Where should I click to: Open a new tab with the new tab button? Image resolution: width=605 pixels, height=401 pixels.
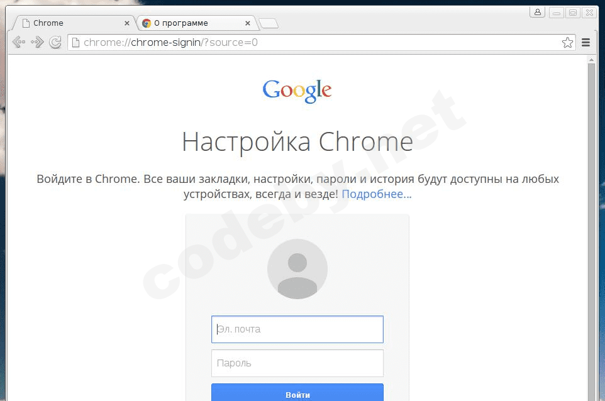point(269,23)
